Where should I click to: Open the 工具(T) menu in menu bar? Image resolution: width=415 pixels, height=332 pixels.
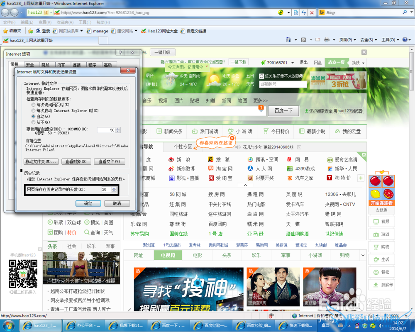click(85, 22)
